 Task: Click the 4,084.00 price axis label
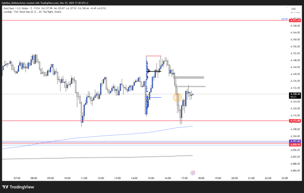(295, 171)
